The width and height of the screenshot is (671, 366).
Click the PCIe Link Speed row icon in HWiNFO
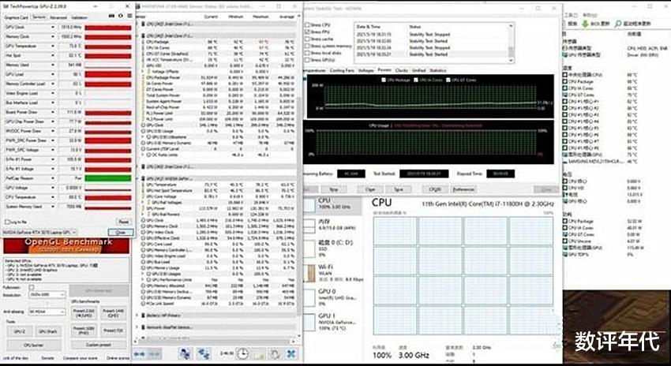[144, 303]
